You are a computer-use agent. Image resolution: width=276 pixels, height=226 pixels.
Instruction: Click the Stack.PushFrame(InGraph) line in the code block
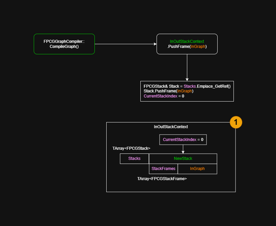tap(169, 91)
